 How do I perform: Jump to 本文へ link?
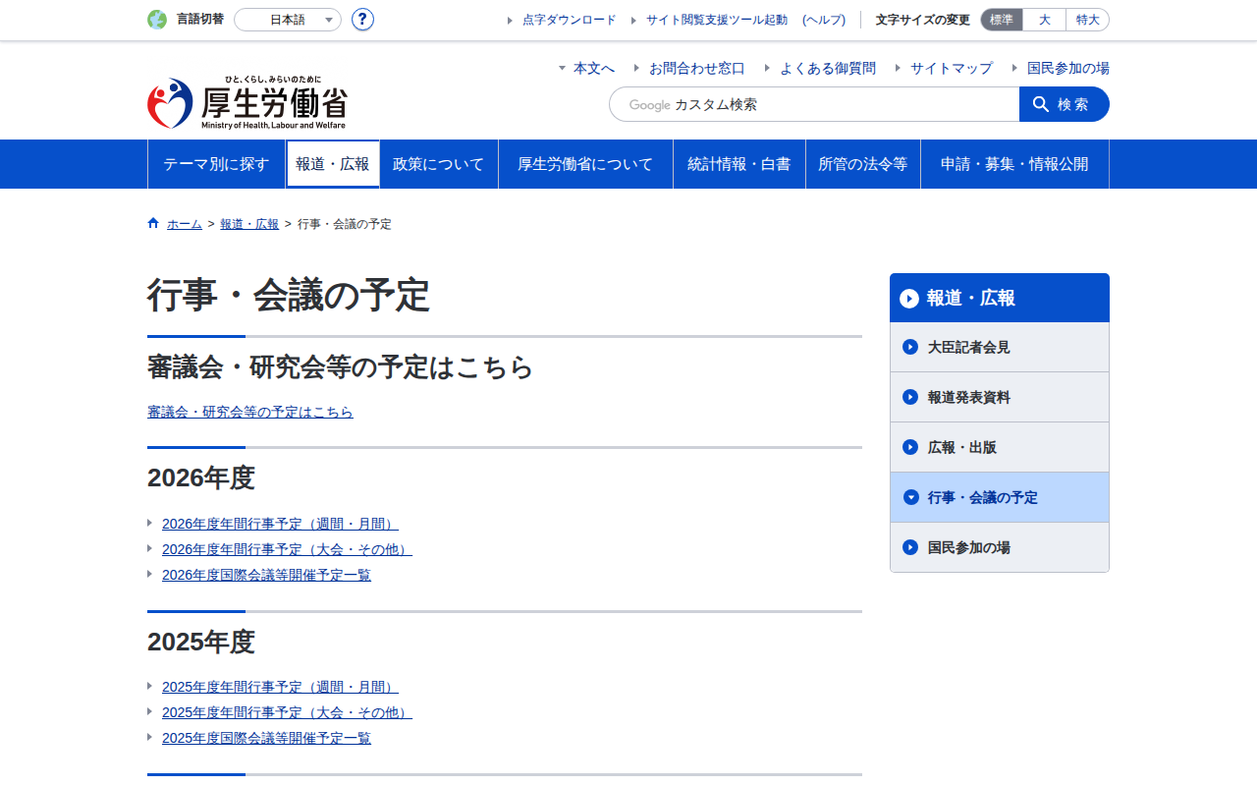[x=594, y=68]
